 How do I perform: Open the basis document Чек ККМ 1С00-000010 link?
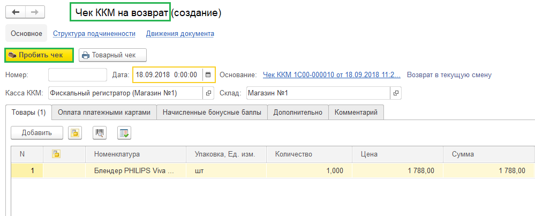click(331, 75)
